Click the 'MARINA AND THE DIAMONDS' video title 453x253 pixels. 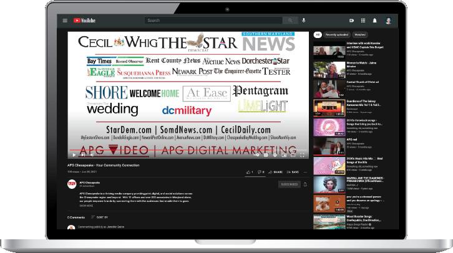[x=365, y=179]
